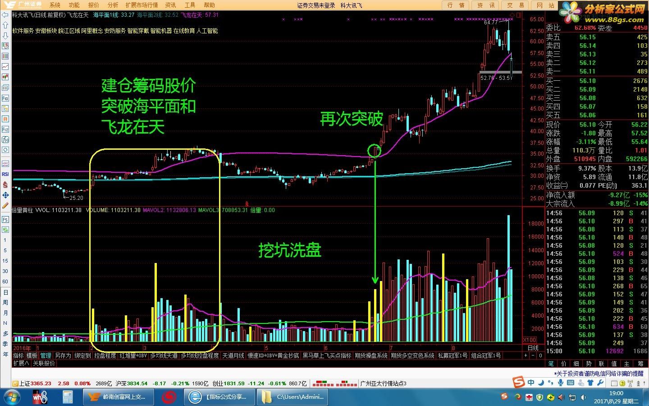Select the 季 quarterly period
This screenshot has width=649, height=406.
coord(5,344)
